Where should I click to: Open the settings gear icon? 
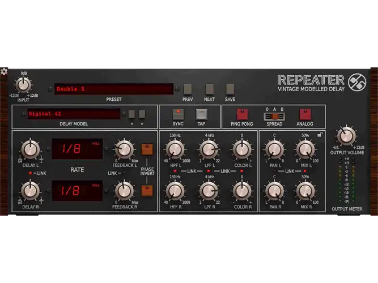coord(4,71)
